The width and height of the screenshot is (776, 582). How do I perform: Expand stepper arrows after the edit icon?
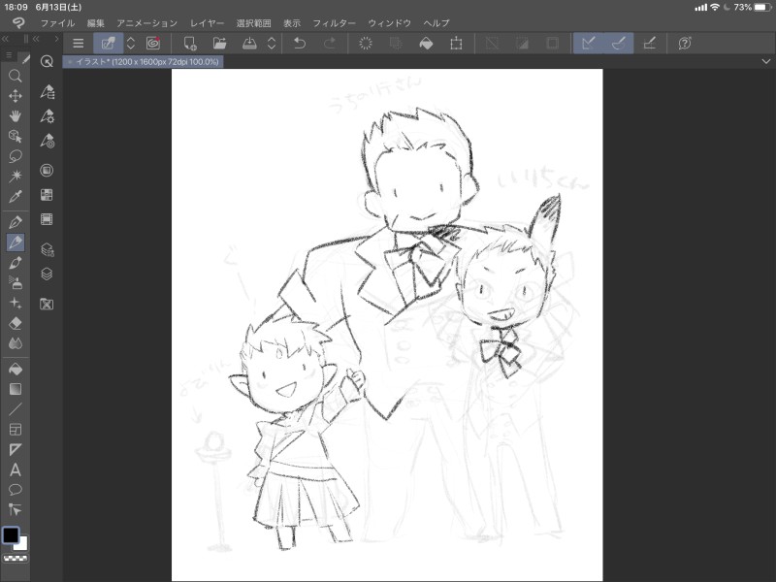point(131,44)
